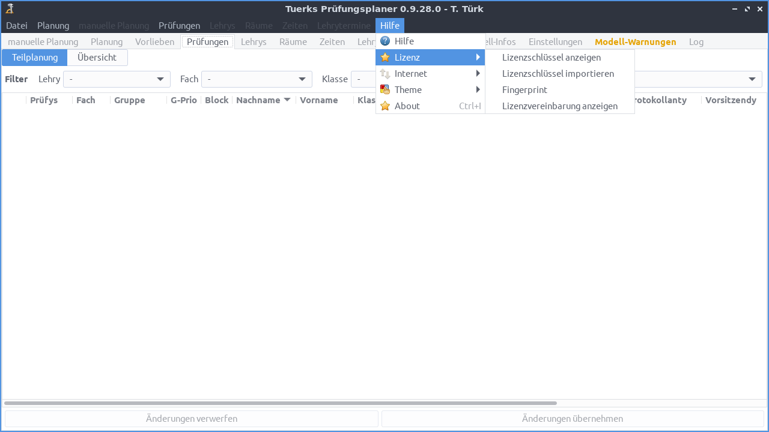Switch to the Übersicht view
The height and width of the screenshot is (432, 769).
97,58
